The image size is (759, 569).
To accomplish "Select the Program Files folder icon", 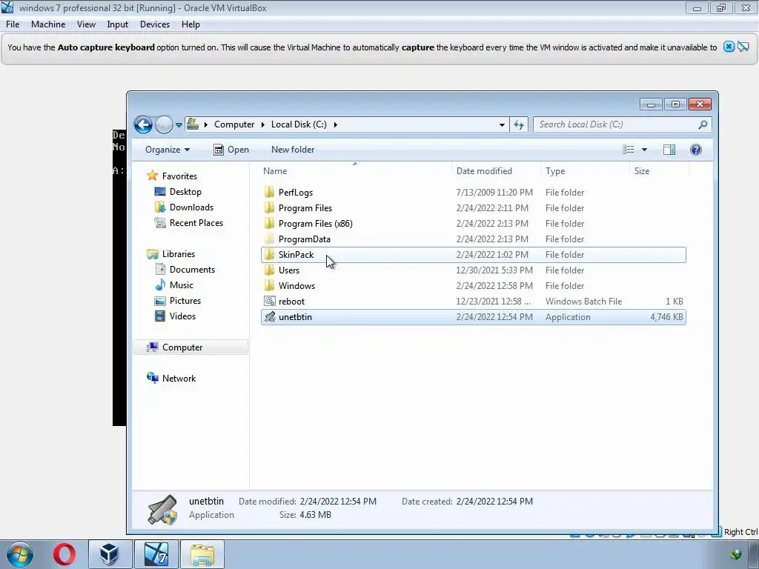I will [x=269, y=207].
